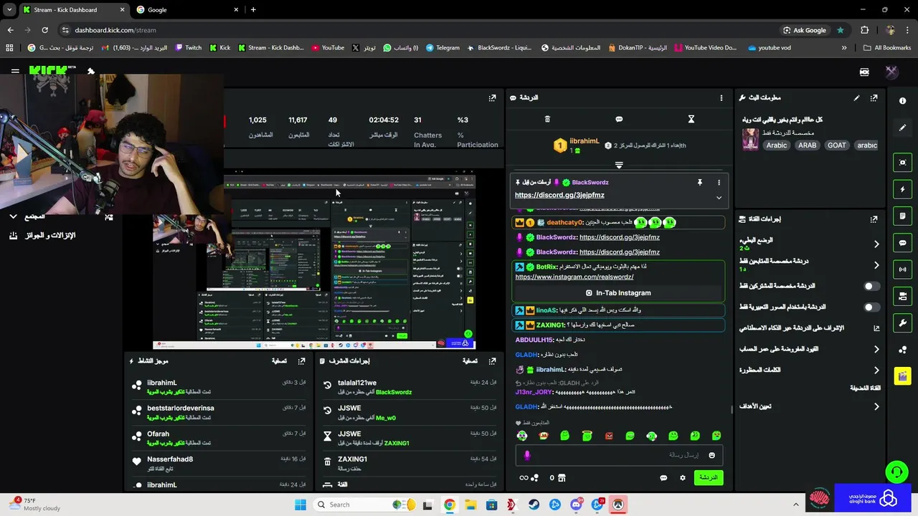Switch to the Google browser tab
The width and height of the screenshot is (918, 516).
pyautogui.click(x=186, y=9)
